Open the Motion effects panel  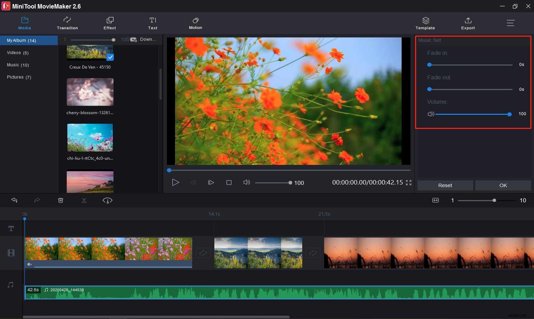[x=195, y=23]
